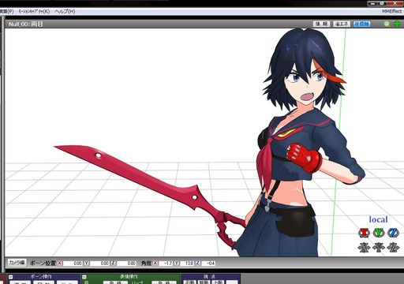Viewport: 404px width, 284px height.
Task: Click the 表情操作 panel header text
Action: click(x=129, y=277)
